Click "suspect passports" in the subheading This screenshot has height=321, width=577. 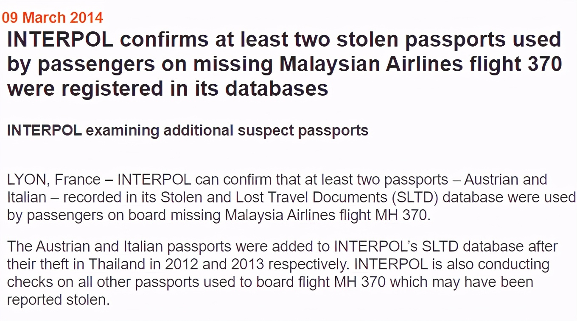pos(303,130)
